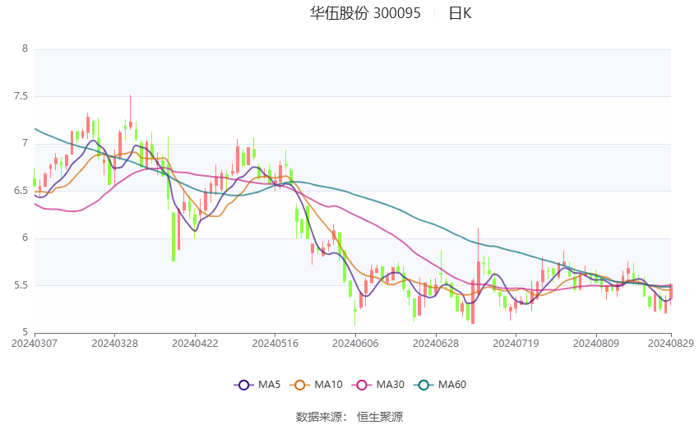Screen dimensions: 699x425
Task: Click the data source text 恒生聚源
Action: [x=380, y=417]
